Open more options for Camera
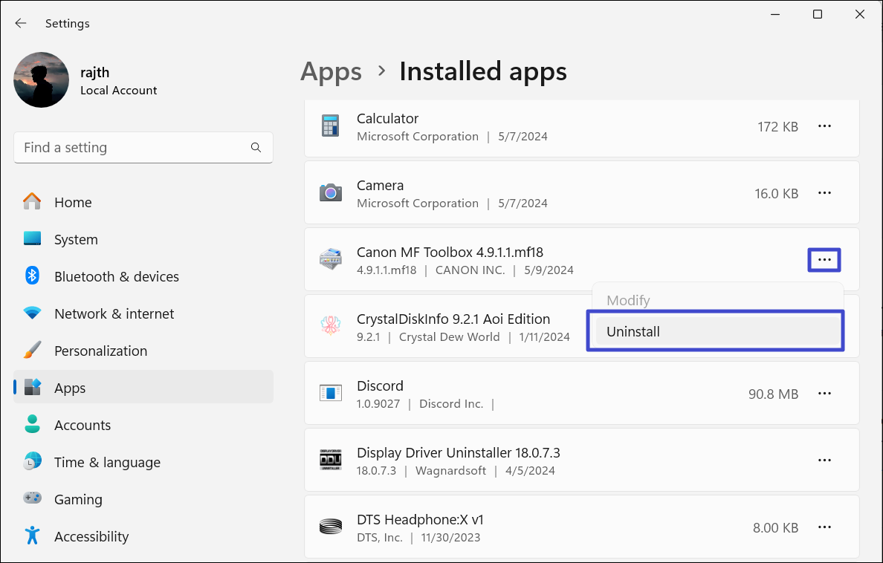This screenshot has height=563, width=883. click(x=824, y=193)
